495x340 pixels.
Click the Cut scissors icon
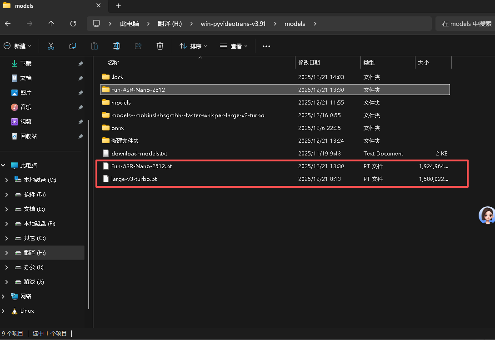(51, 46)
